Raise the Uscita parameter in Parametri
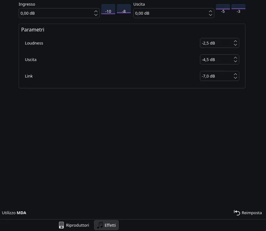The image size is (266, 231). [x=235, y=58]
